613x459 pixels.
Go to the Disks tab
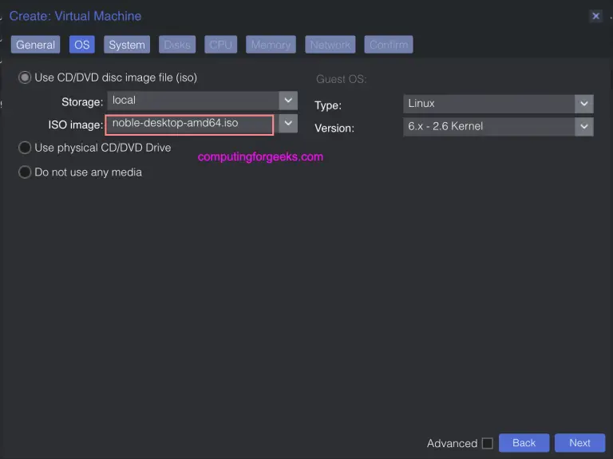coord(177,45)
